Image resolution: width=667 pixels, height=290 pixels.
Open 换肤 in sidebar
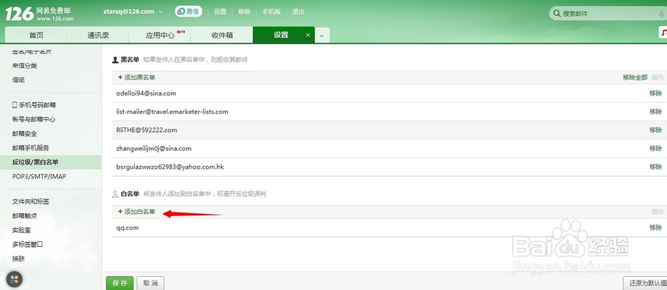coord(18,259)
